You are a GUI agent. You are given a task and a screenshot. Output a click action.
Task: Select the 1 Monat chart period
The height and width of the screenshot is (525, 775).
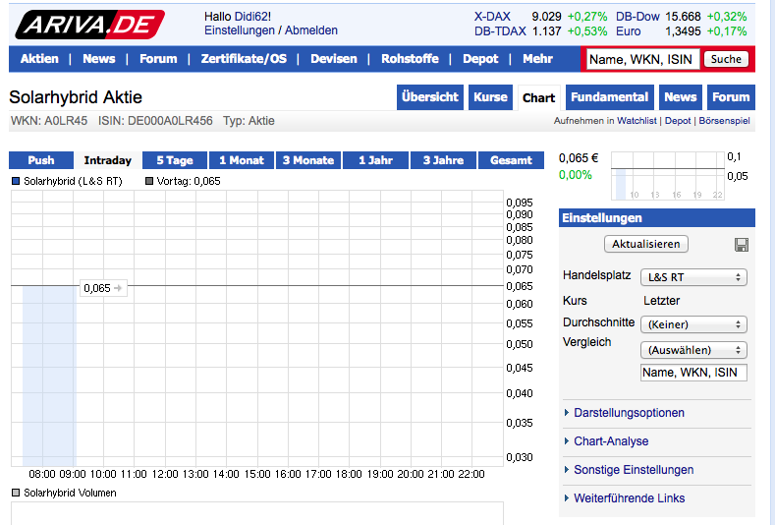(x=242, y=160)
